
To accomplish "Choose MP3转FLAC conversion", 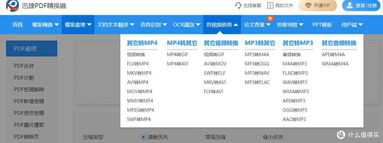I will click(257, 82).
